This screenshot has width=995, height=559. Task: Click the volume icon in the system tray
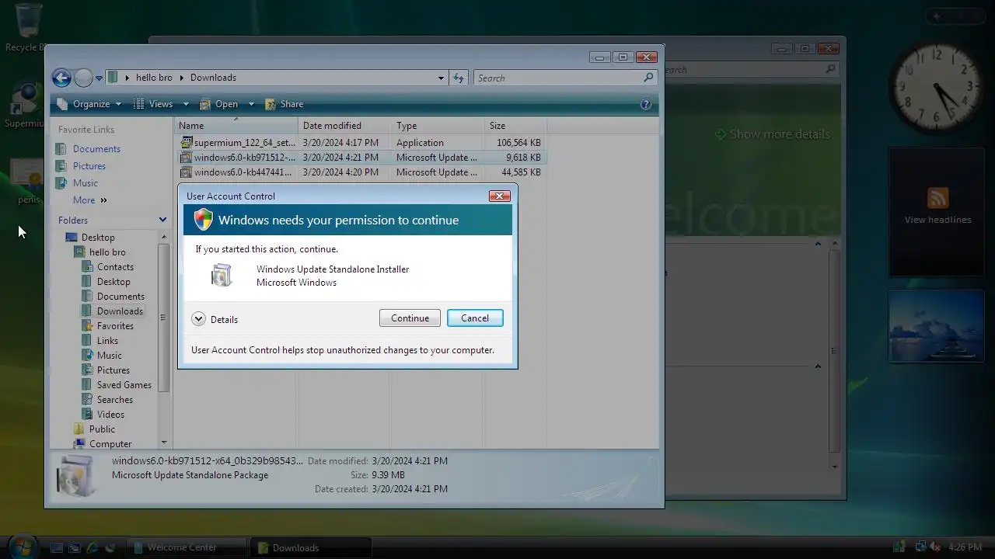[934, 547]
